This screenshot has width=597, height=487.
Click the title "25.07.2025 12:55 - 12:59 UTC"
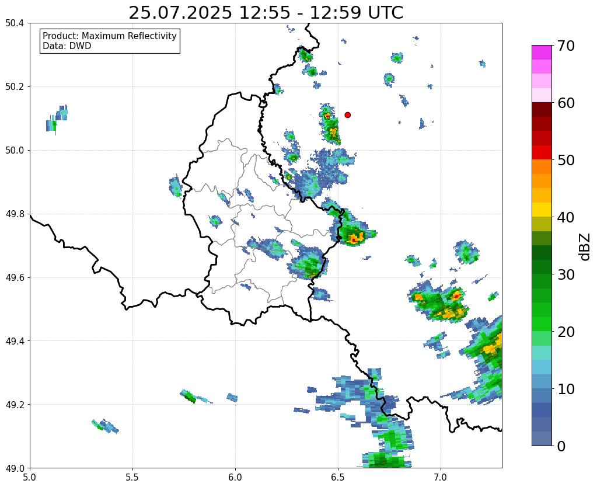click(x=266, y=13)
